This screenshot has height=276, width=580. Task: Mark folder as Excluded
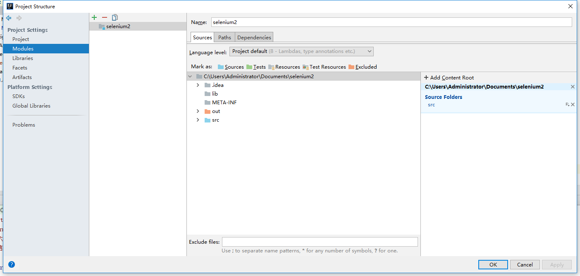[363, 67]
